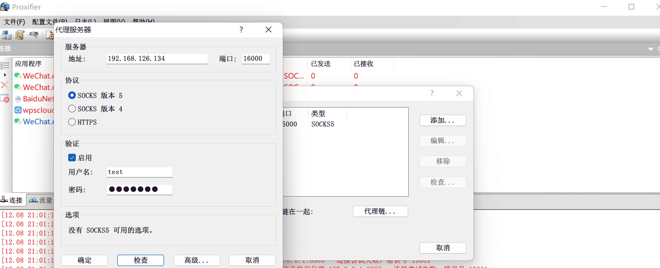Open the 代理链... button
The height and width of the screenshot is (268, 660).
[380, 211]
